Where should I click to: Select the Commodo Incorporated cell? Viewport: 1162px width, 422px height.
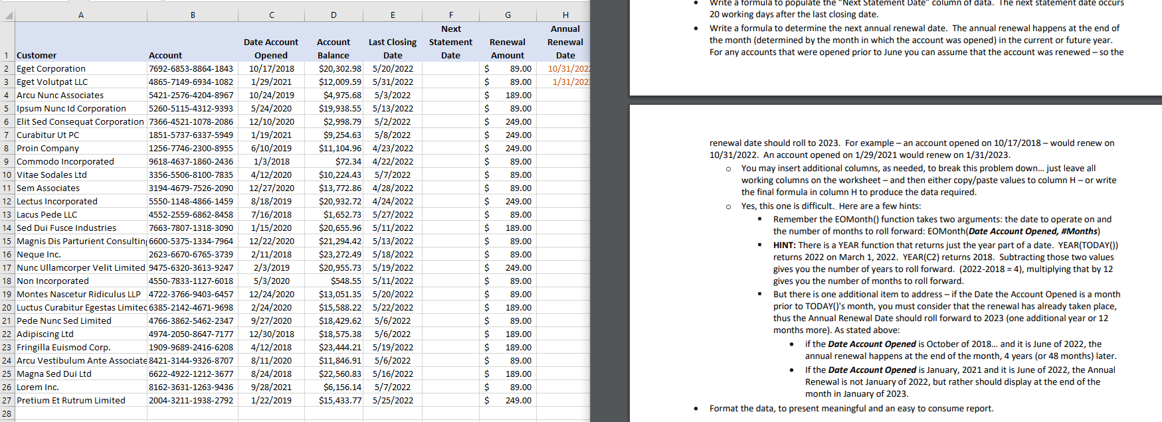(x=81, y=161)
